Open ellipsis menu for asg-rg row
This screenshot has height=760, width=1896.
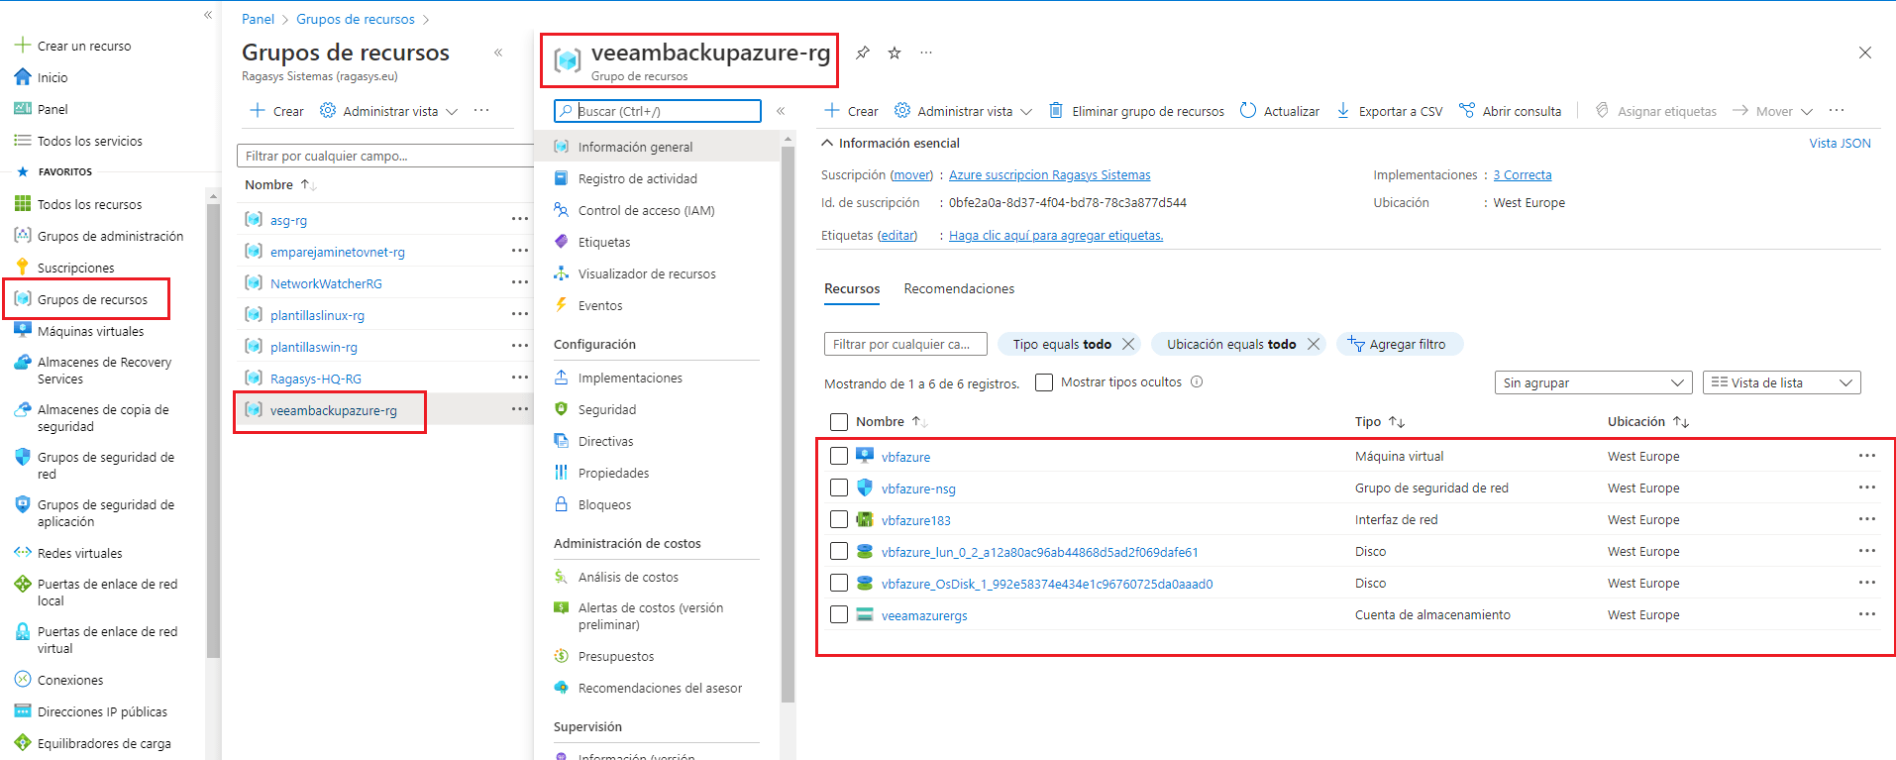point(520,219)
